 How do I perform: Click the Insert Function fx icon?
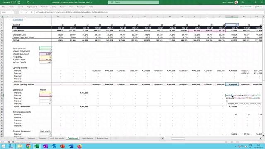(31, 12)
